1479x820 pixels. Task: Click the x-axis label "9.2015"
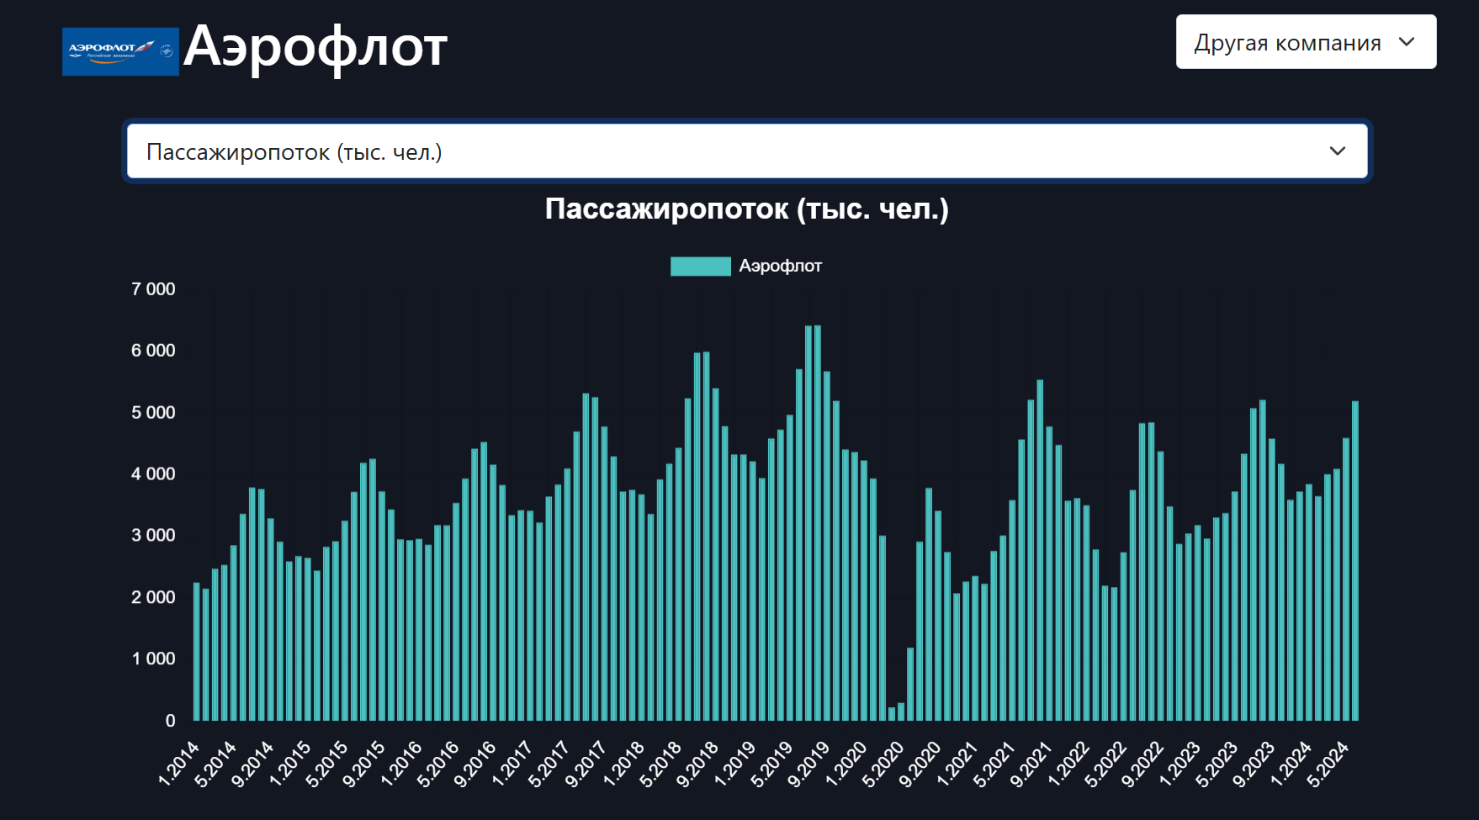tap(365, 764)
